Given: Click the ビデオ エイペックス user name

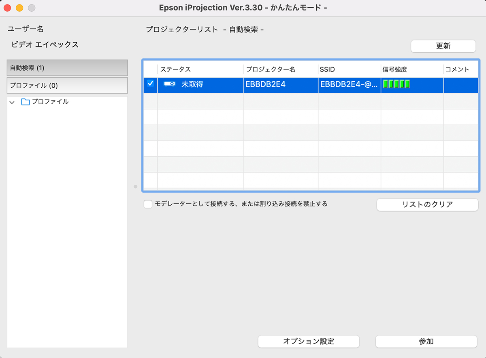Looking at the screenshot, I should 45,44.
